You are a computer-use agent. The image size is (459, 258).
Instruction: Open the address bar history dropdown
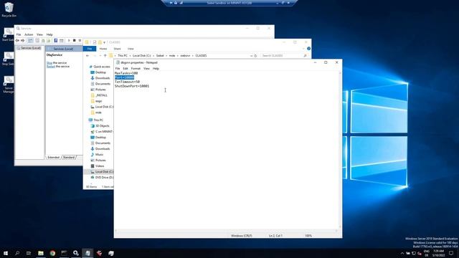point(251,56)
